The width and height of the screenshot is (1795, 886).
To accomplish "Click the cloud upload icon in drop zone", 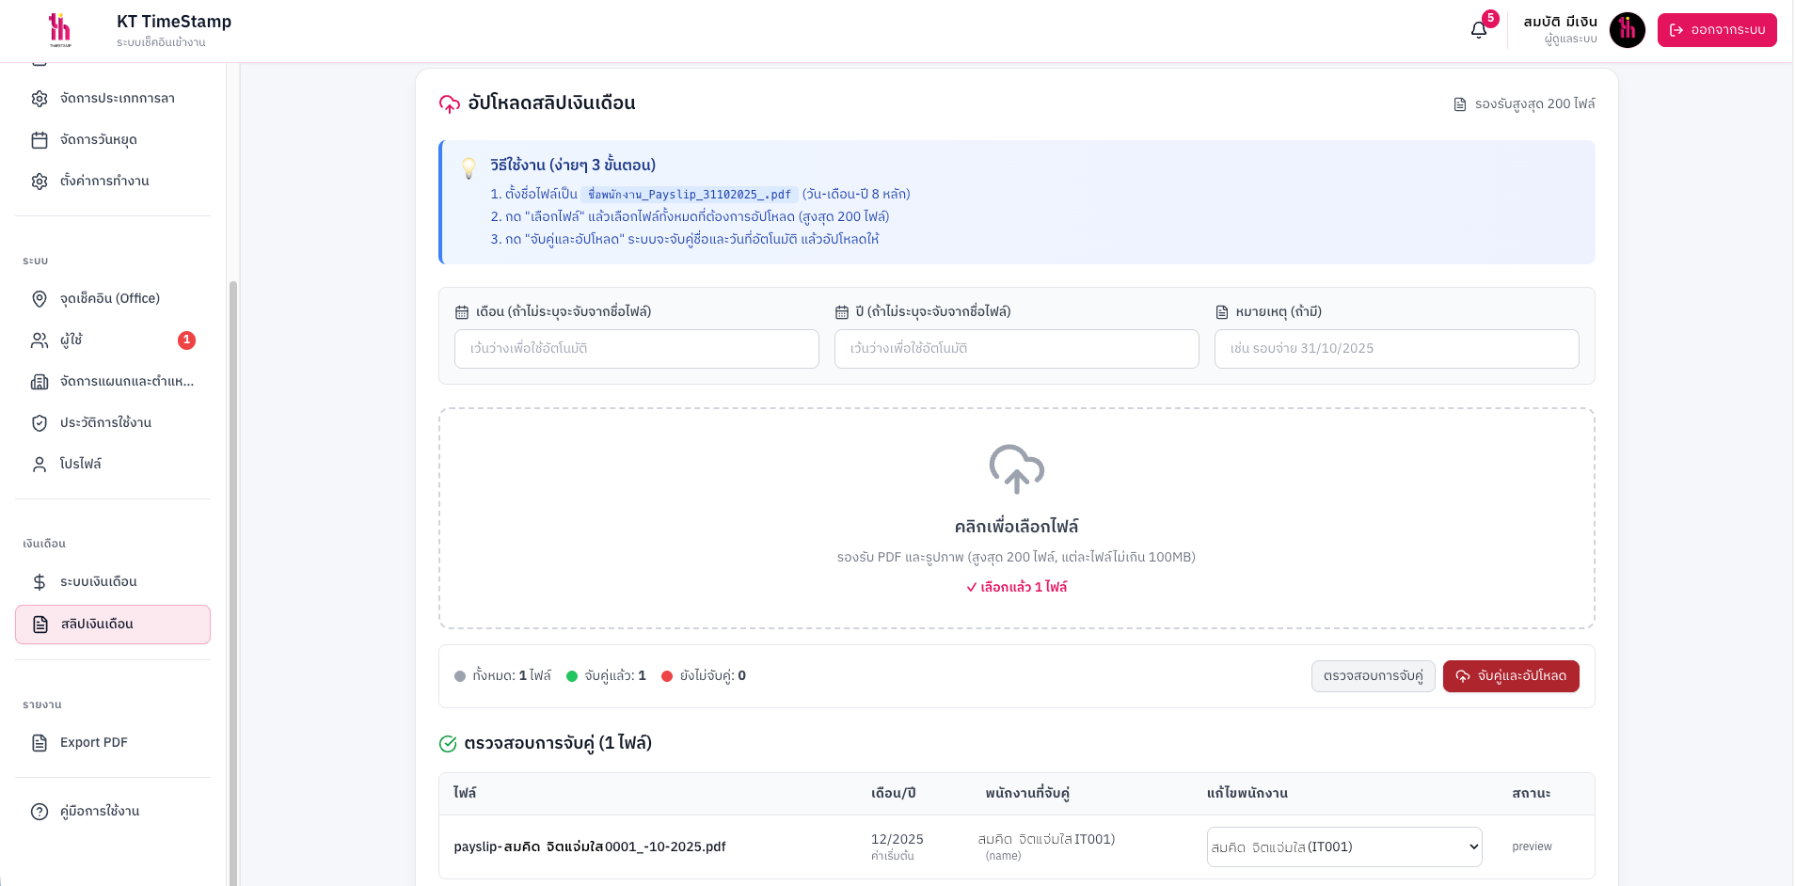I will [x=1016, y=468].
